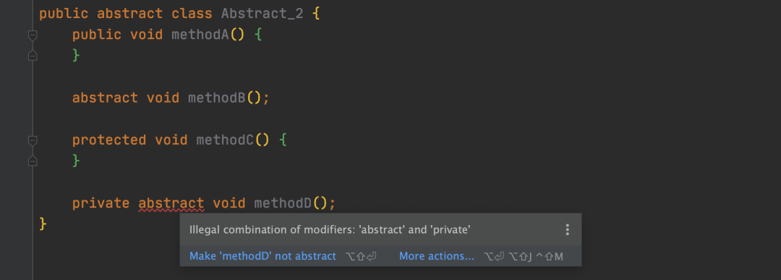
Task: Click the methodB method name
Action: (217, 98)
